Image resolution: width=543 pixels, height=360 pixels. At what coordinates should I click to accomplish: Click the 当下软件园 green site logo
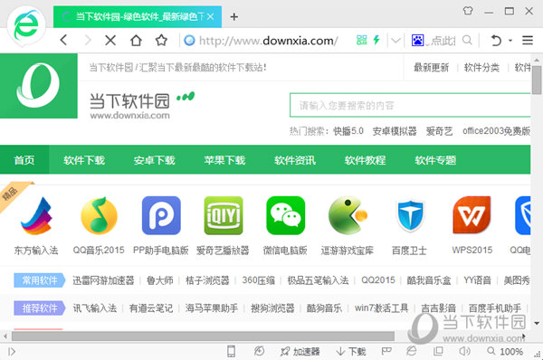pyautogui.click(x=38, y=86)
